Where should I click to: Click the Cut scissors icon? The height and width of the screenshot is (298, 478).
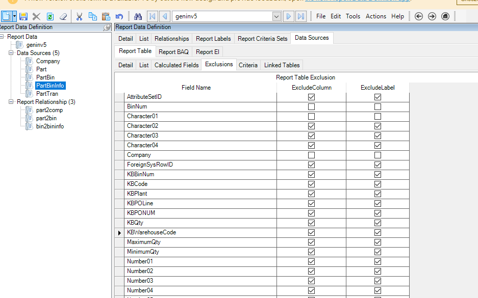(79, 16)
